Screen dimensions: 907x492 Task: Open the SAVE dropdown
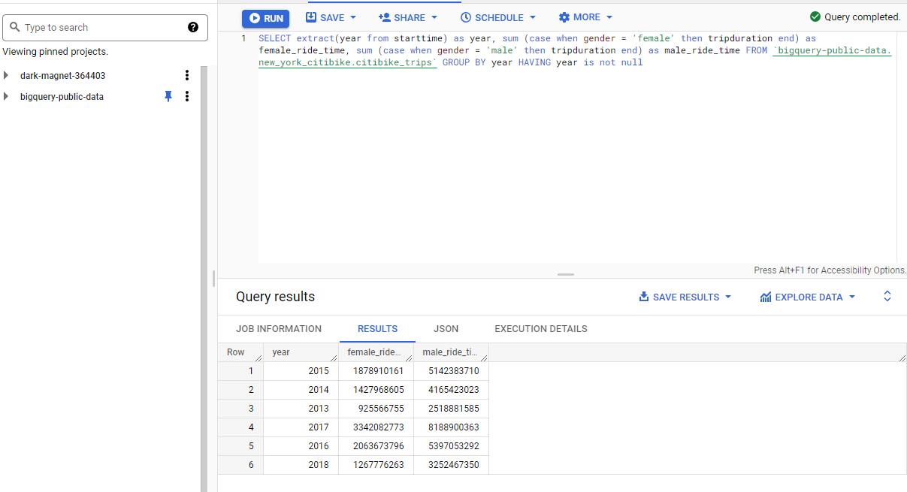coord(331,17)
